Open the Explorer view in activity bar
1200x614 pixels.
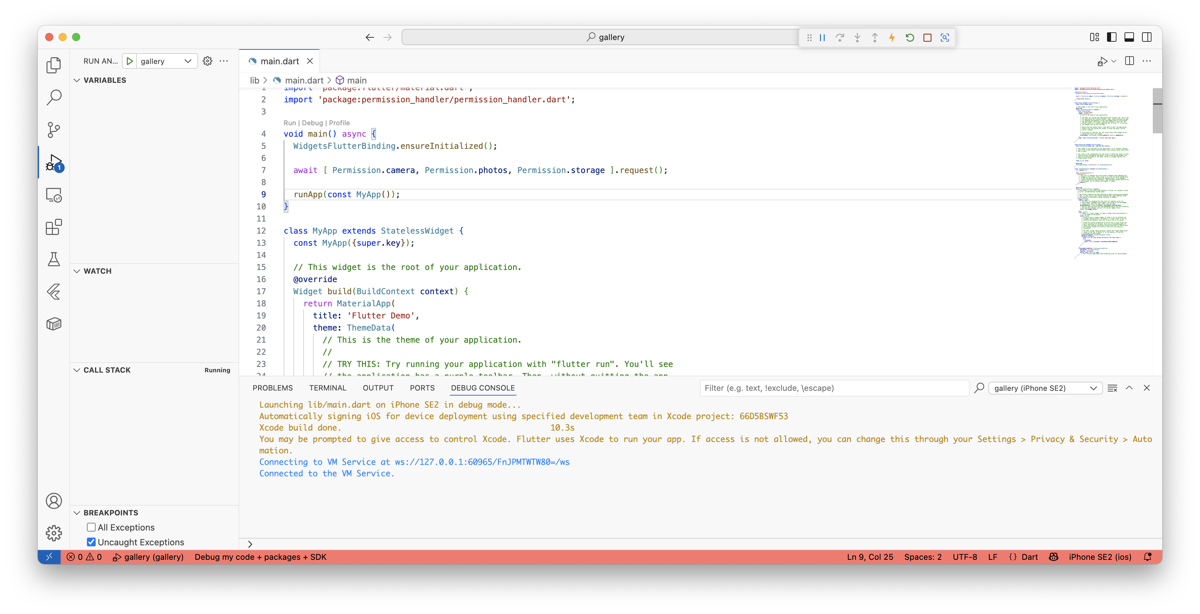[54, 65]
